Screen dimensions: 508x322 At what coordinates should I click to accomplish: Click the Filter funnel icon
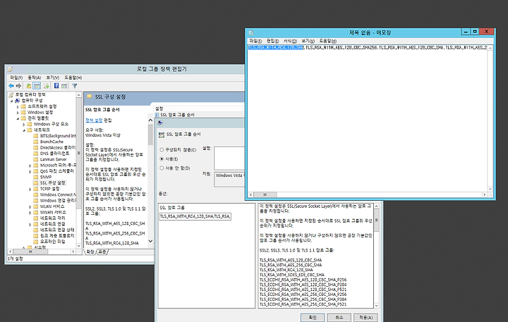(75, 86)
